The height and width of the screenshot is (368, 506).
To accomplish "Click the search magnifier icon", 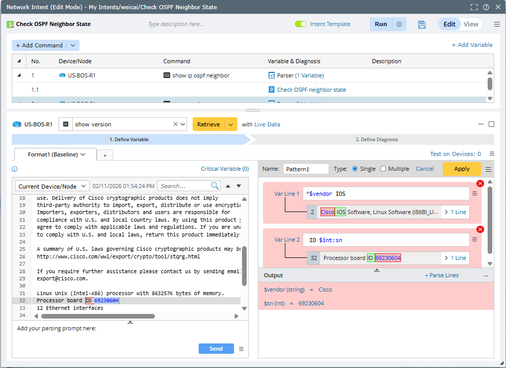I will [215, 186].
